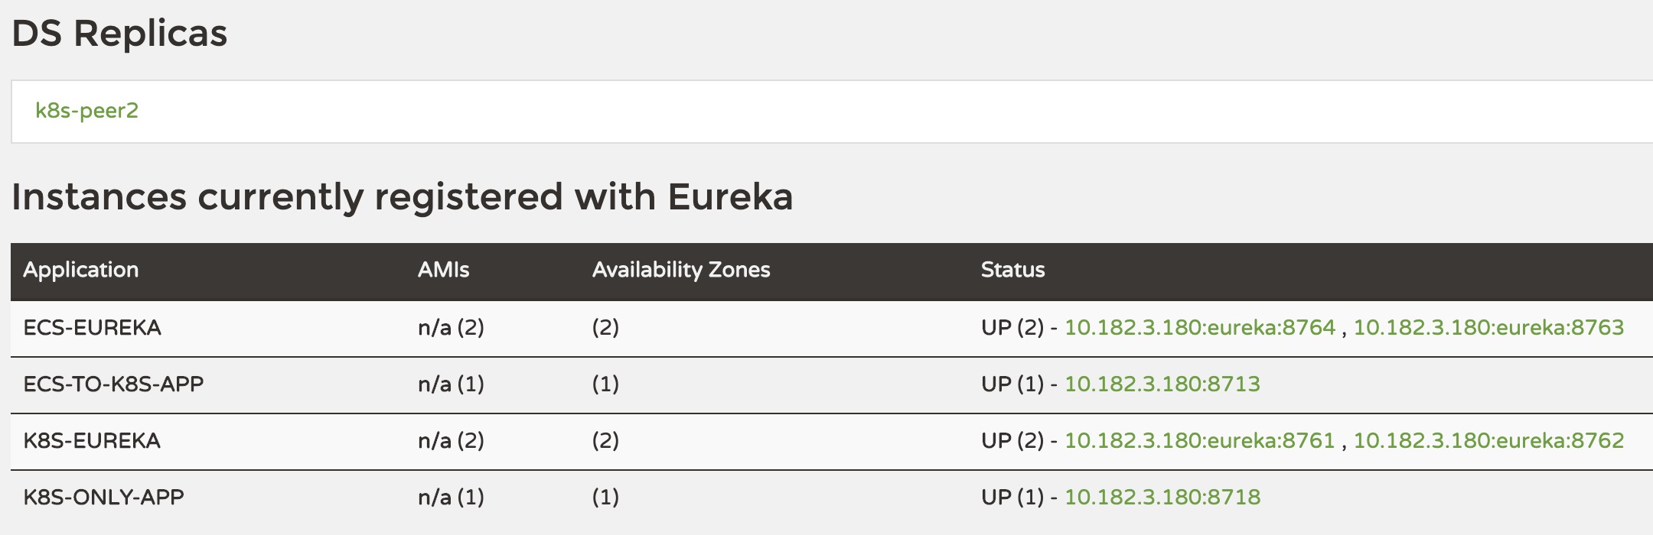Screen dimensions: 1653x535
Task: Click the AMIs column header
Action: tap(443, 270)
